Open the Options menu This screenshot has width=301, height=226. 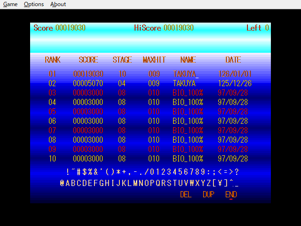coord(34,4)
